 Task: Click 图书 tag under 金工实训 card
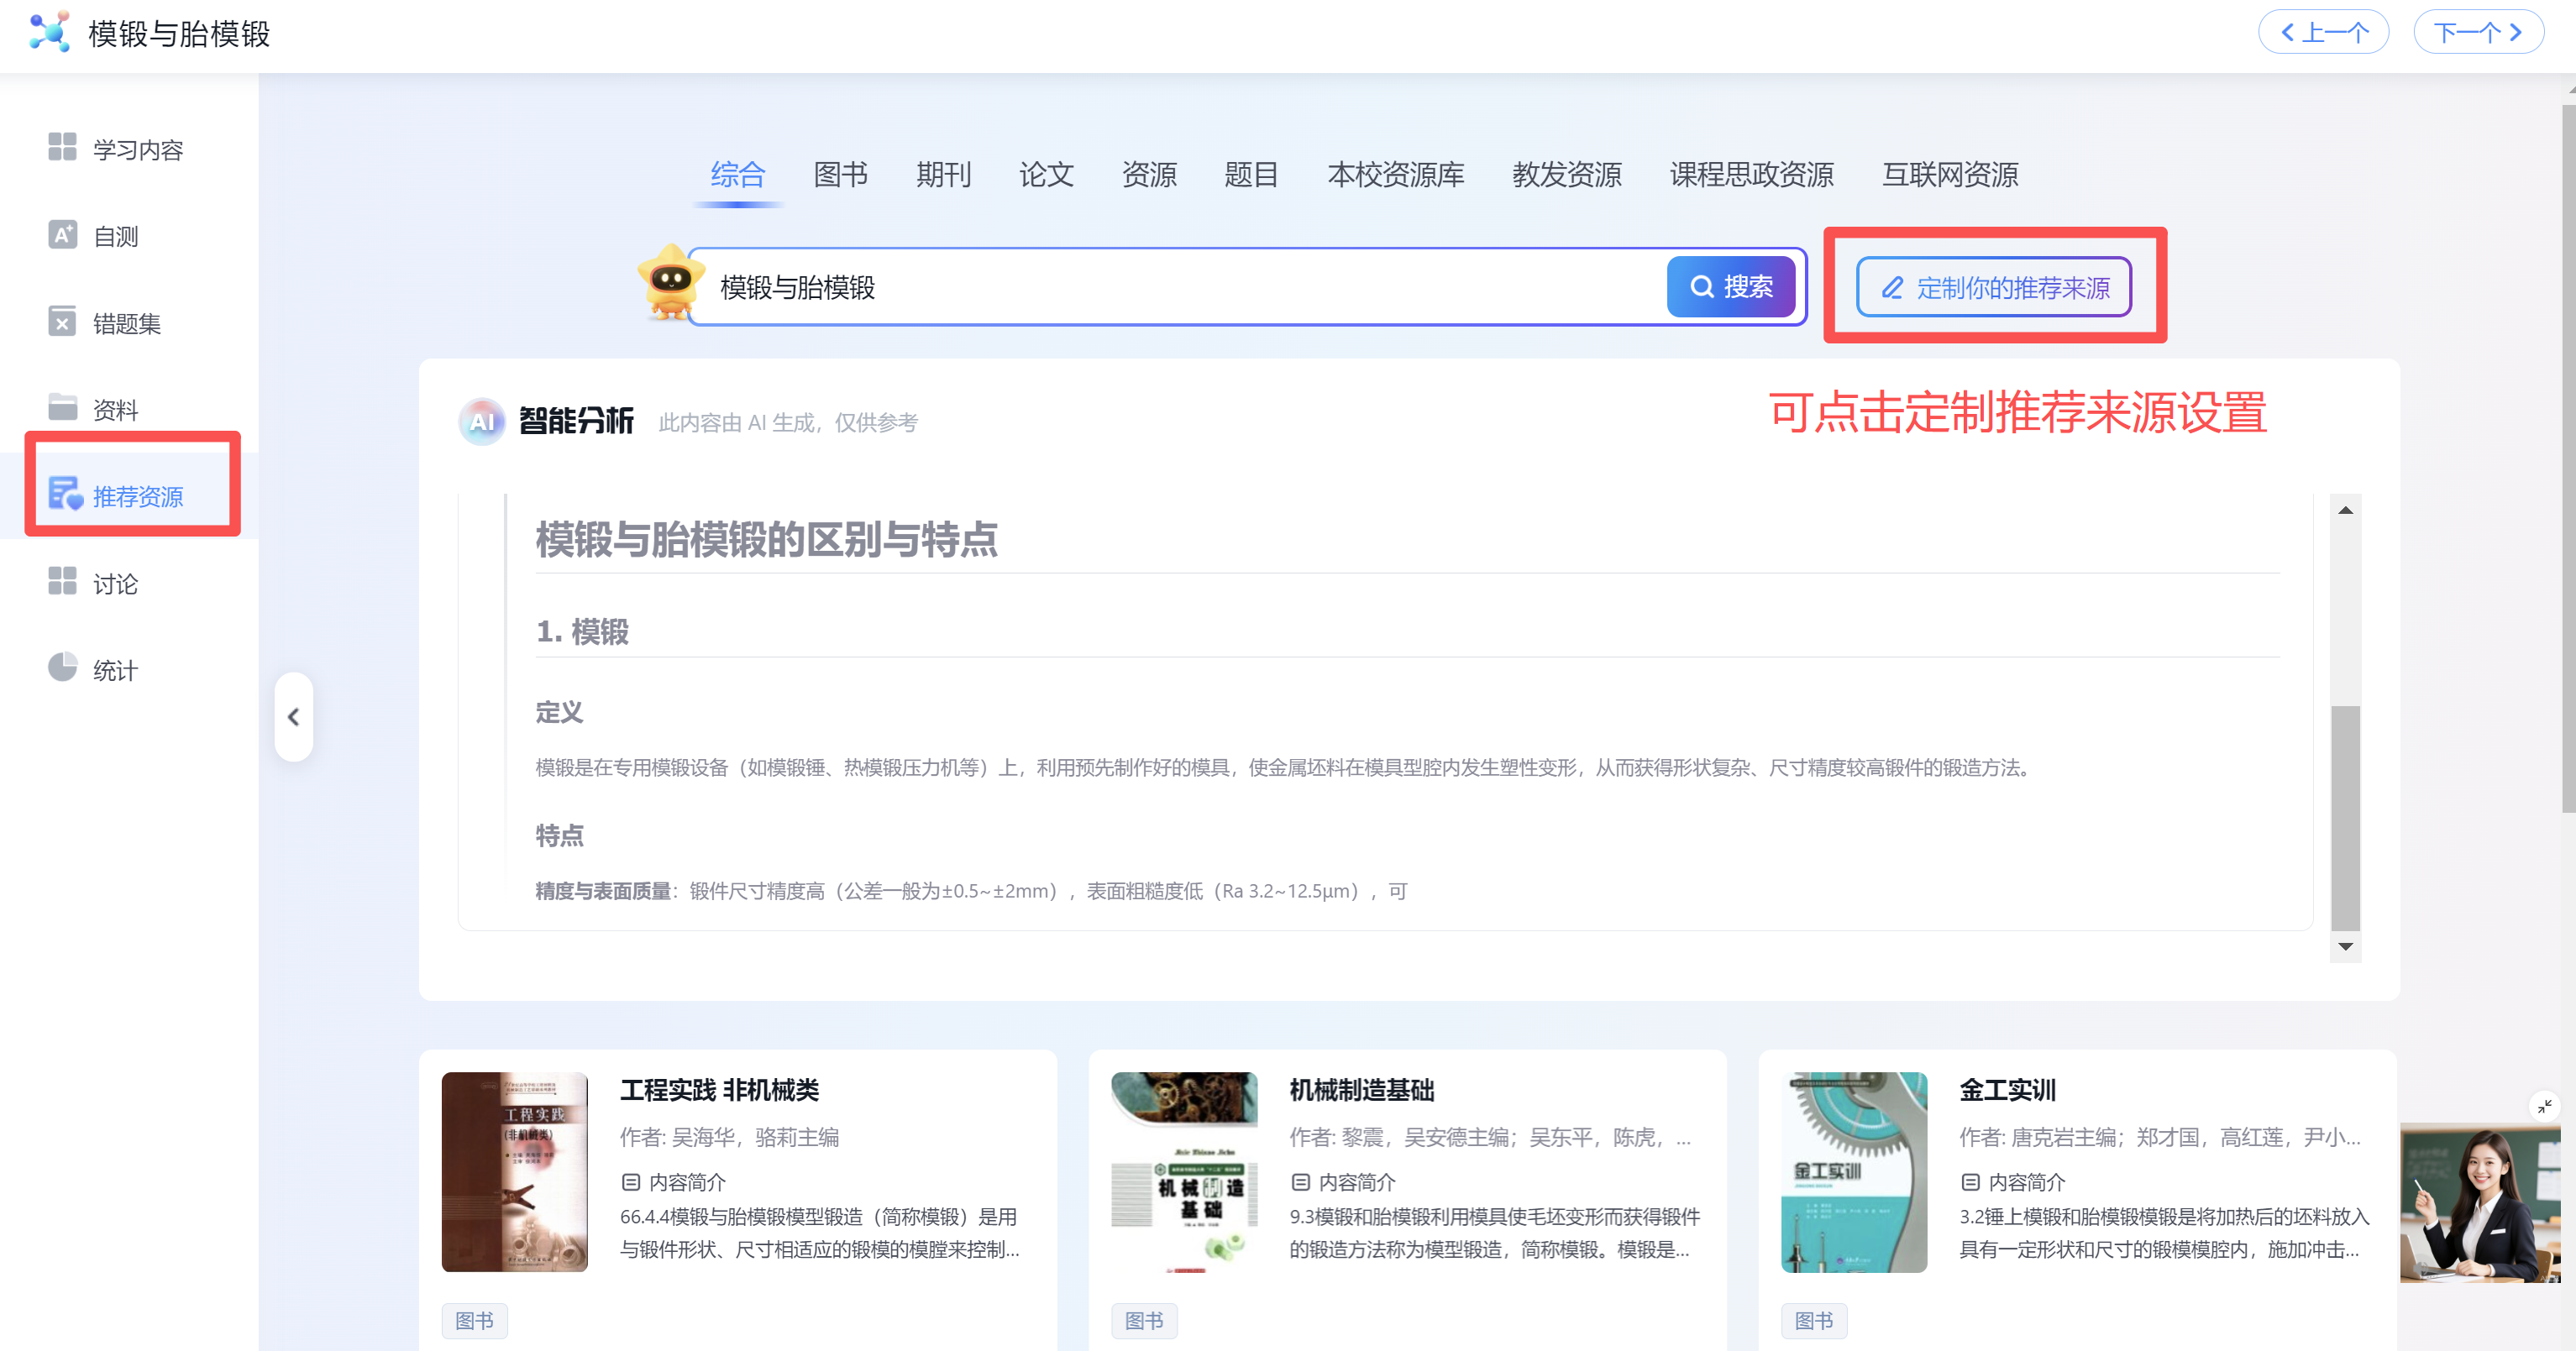(1814, 1321)
